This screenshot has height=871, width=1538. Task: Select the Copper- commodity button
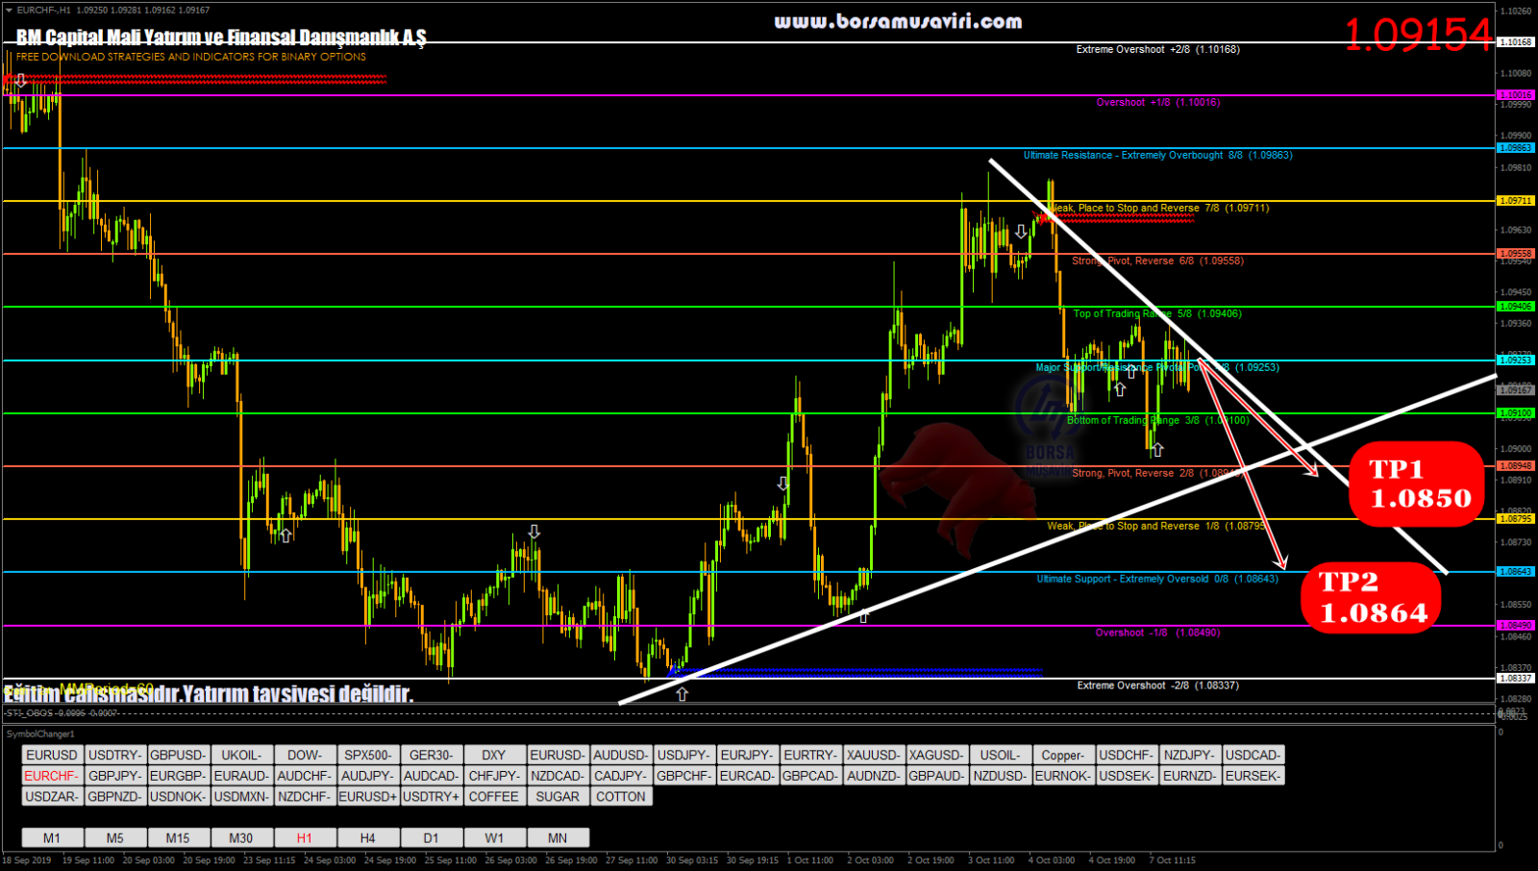(1062, 755)
